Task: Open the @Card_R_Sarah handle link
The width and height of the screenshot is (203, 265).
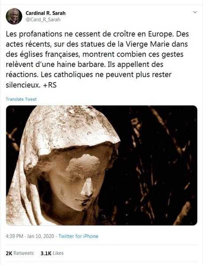Action: click(43, 19)
